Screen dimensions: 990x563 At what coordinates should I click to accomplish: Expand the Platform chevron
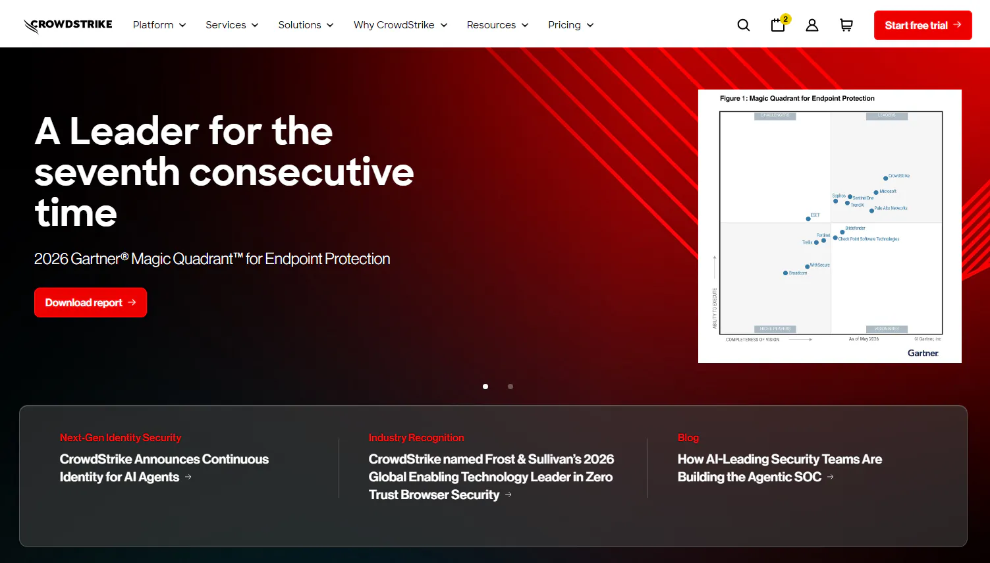(x=182, y=25)
